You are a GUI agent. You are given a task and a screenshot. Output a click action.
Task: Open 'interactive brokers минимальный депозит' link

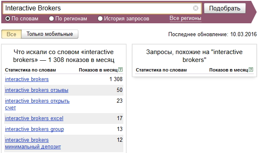(33, 143)
